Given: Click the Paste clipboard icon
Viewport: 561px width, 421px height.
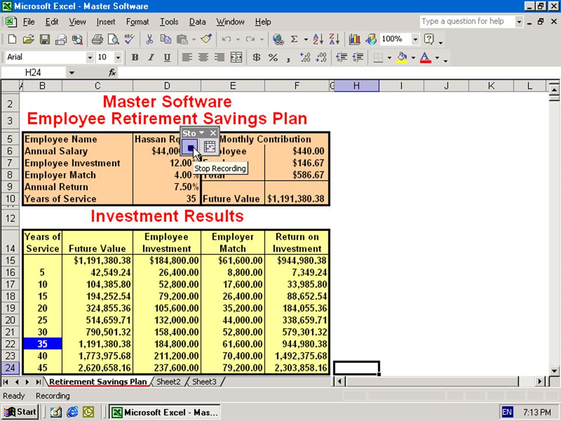Looking at the screenshot, I should click(182, 39).
